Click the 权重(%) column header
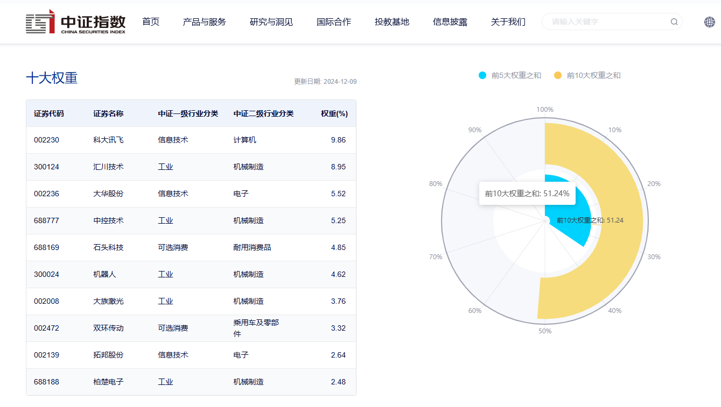This screenshot has width=721, height=407. coord(334,113)
